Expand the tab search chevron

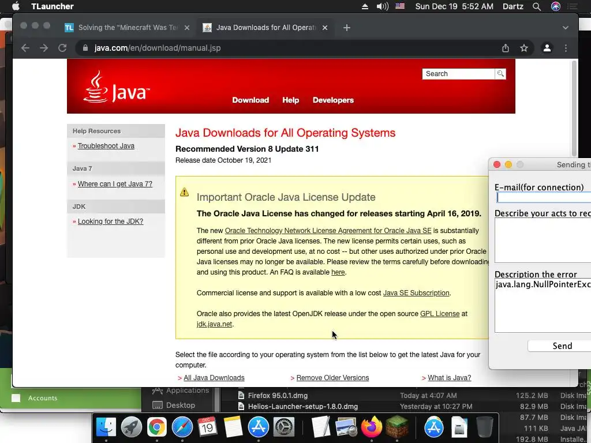pyautogui.click(x=566, y=28)
